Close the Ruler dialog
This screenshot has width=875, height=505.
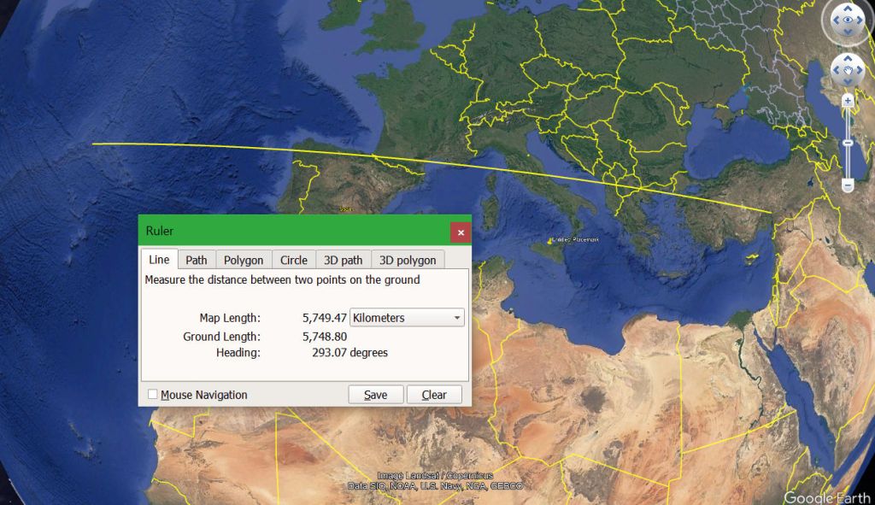[x=461, y=232]
